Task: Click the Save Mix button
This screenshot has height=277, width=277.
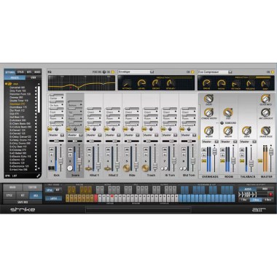Action: (23, 202)
